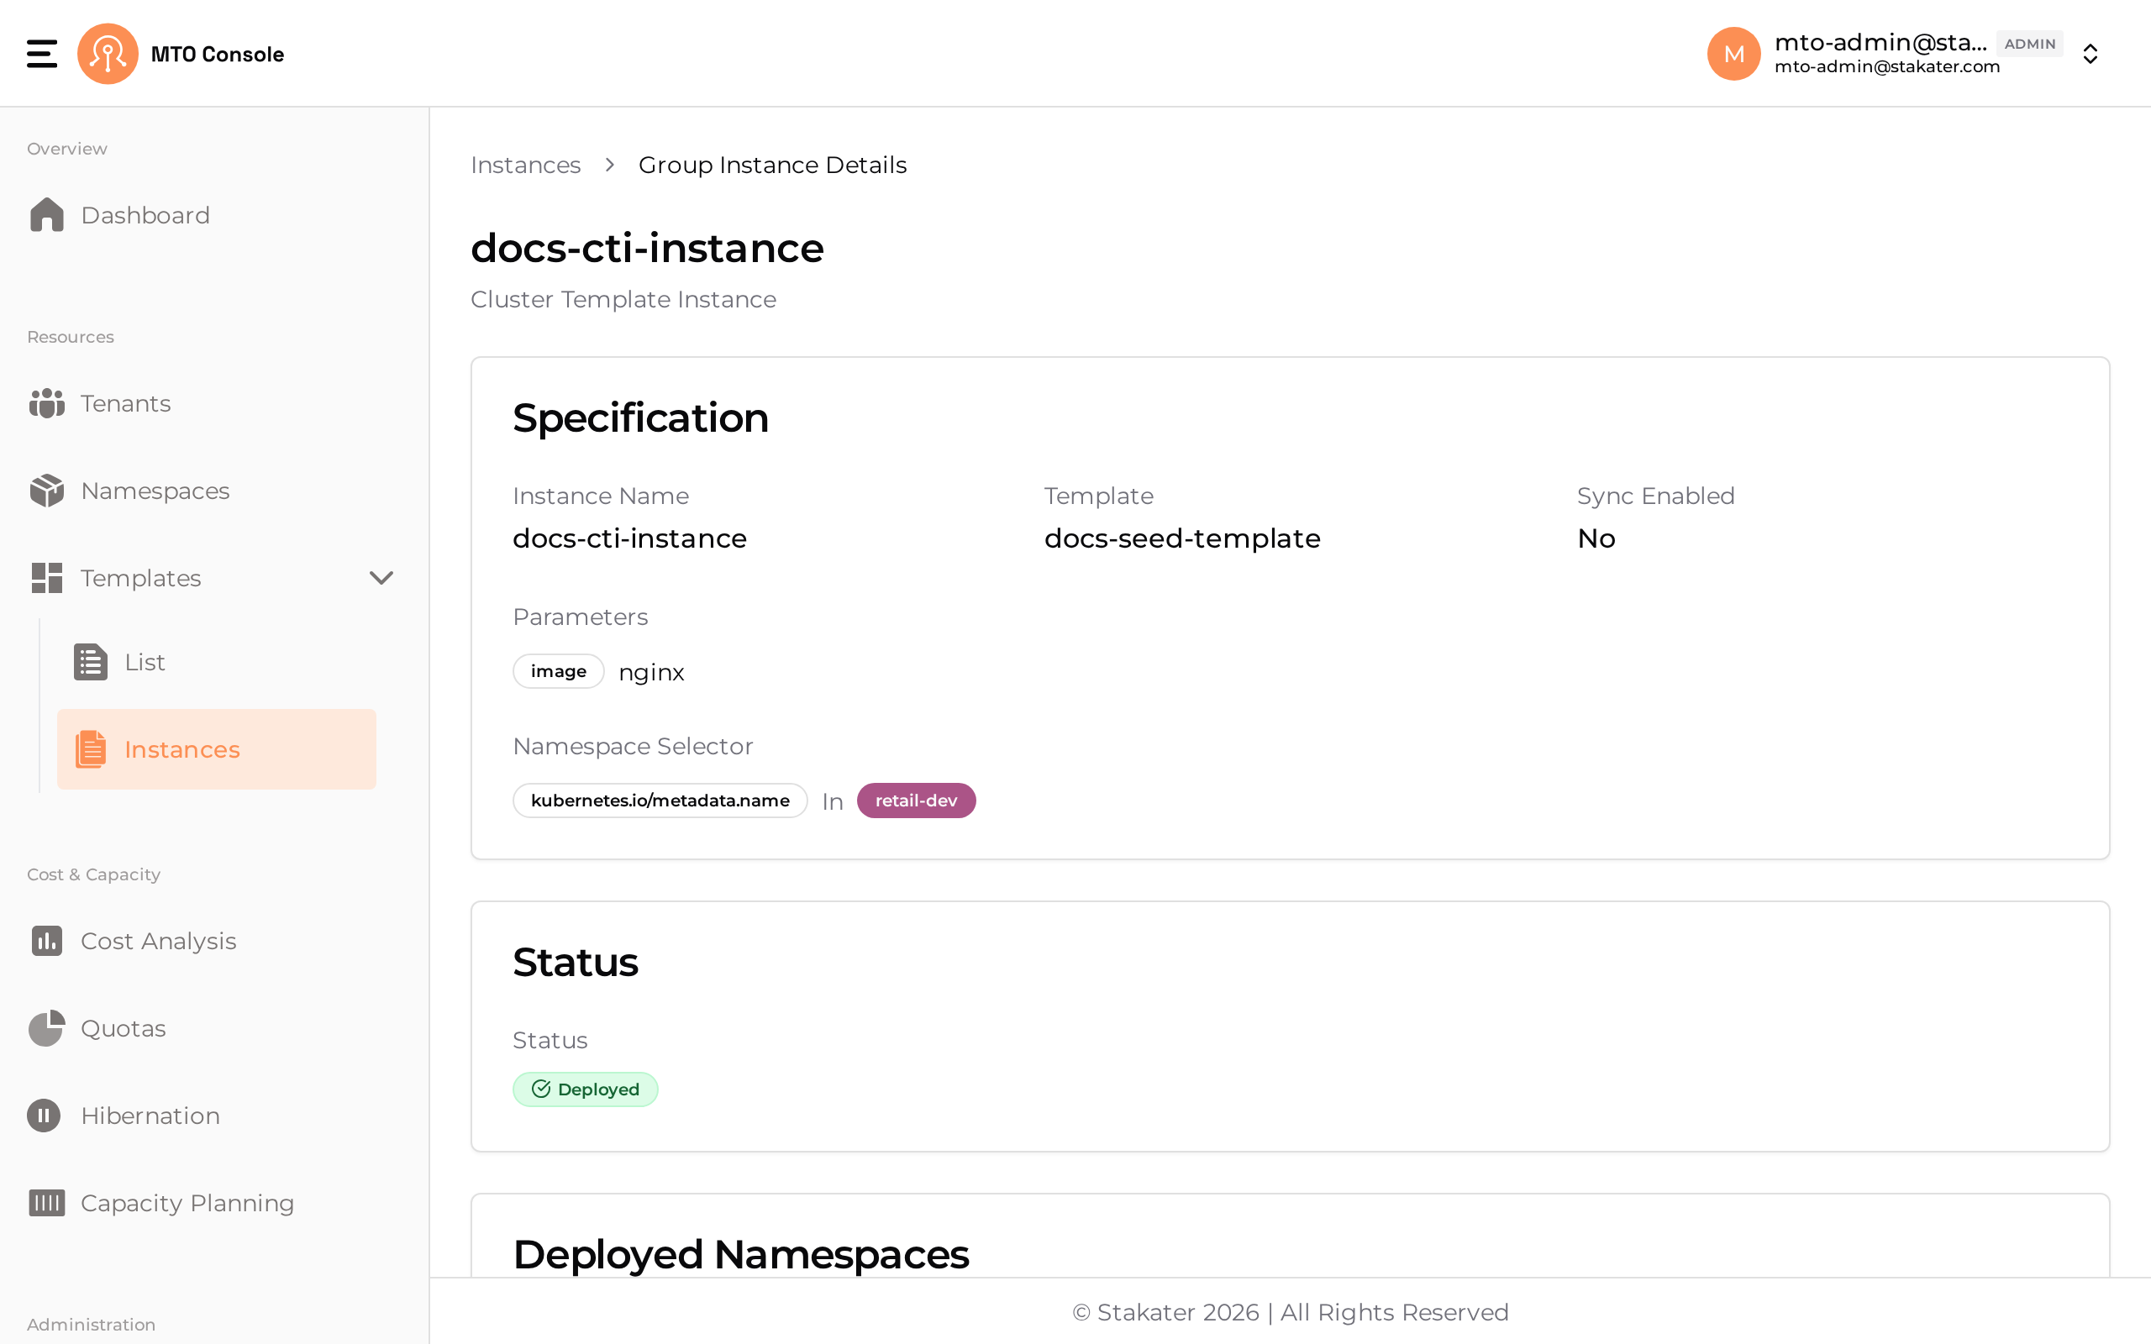Click the kubernetes.io/metadata.name selector chip

[660, 801]
